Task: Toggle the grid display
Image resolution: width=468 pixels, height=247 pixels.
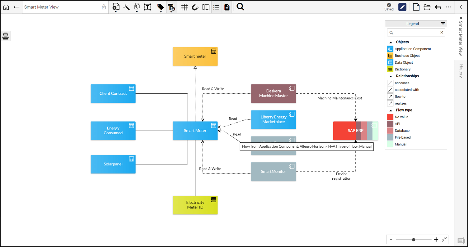Action: pyautogui.click(x=185, y=7)
